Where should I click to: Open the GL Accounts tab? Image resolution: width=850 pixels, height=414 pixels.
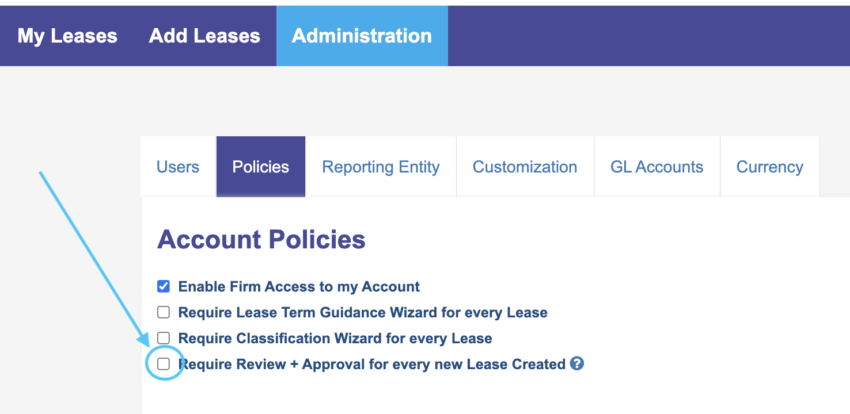click(657, 167)
